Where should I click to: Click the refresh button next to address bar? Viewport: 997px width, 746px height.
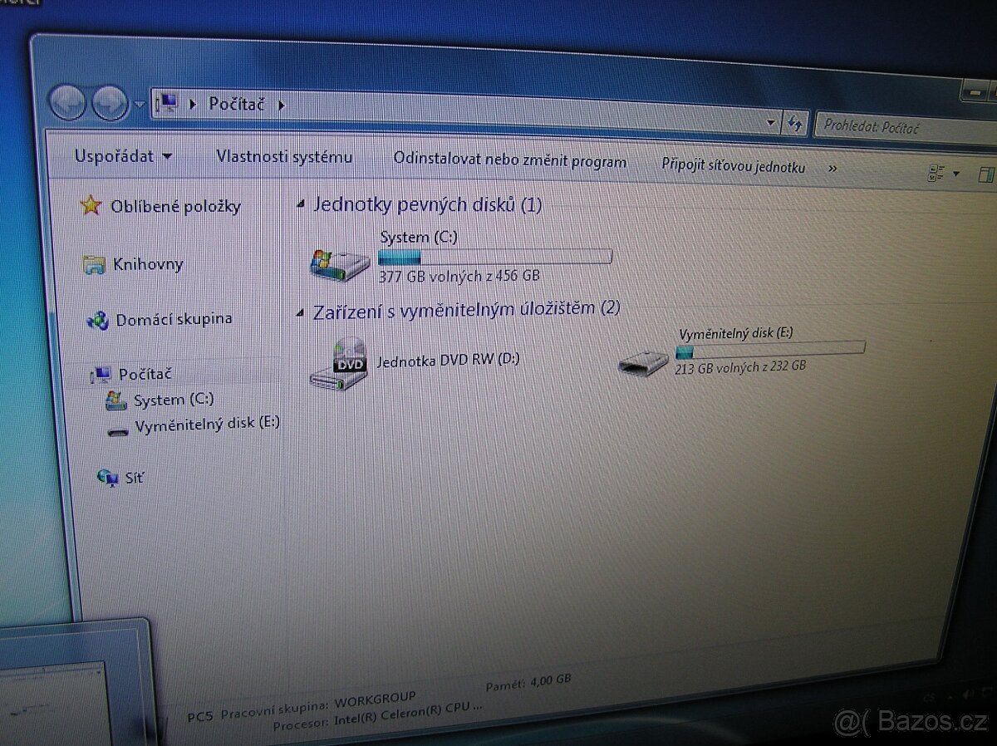pos(795,124)
